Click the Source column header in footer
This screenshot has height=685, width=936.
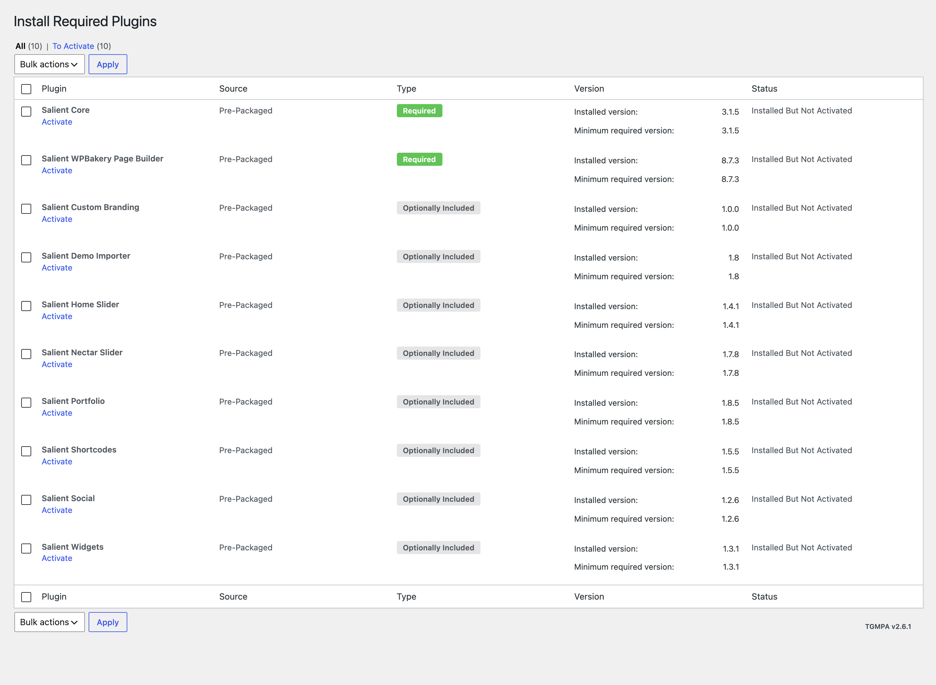(233, 597)
